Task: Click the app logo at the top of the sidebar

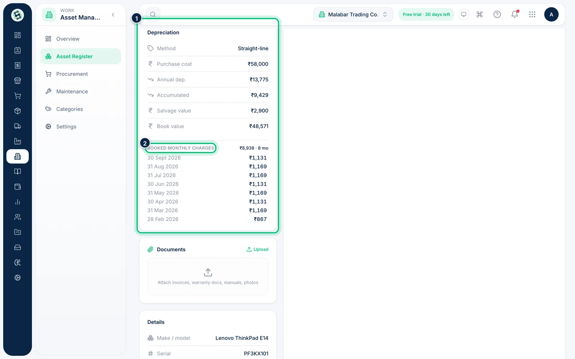Action: tap(17, 15)
